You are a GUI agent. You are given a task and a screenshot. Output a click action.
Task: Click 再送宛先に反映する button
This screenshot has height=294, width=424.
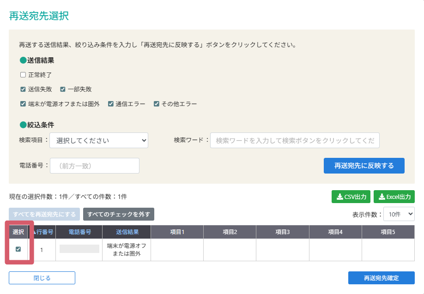tap(364, 165)
